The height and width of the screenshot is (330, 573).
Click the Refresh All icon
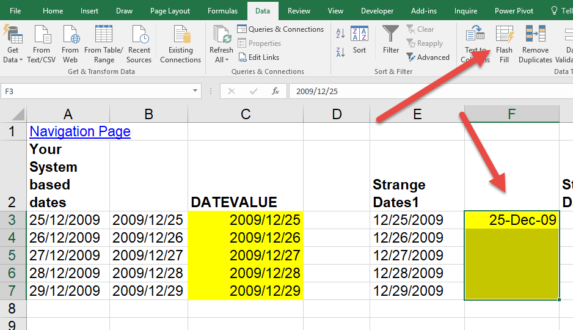222,35
